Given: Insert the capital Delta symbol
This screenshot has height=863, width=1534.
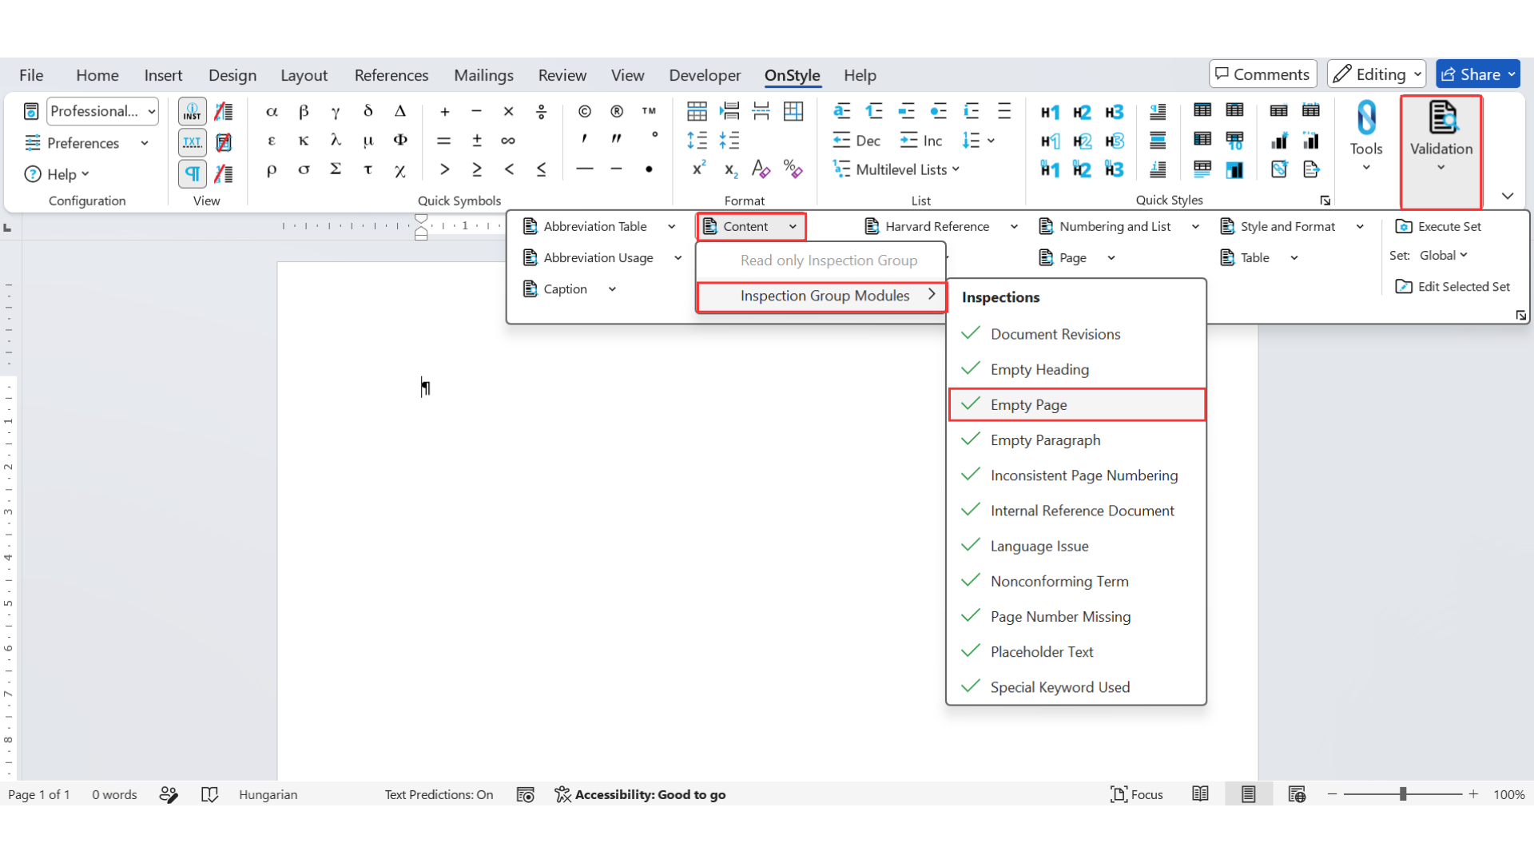Looking at the screenshot, I should (x=400, y=112).
